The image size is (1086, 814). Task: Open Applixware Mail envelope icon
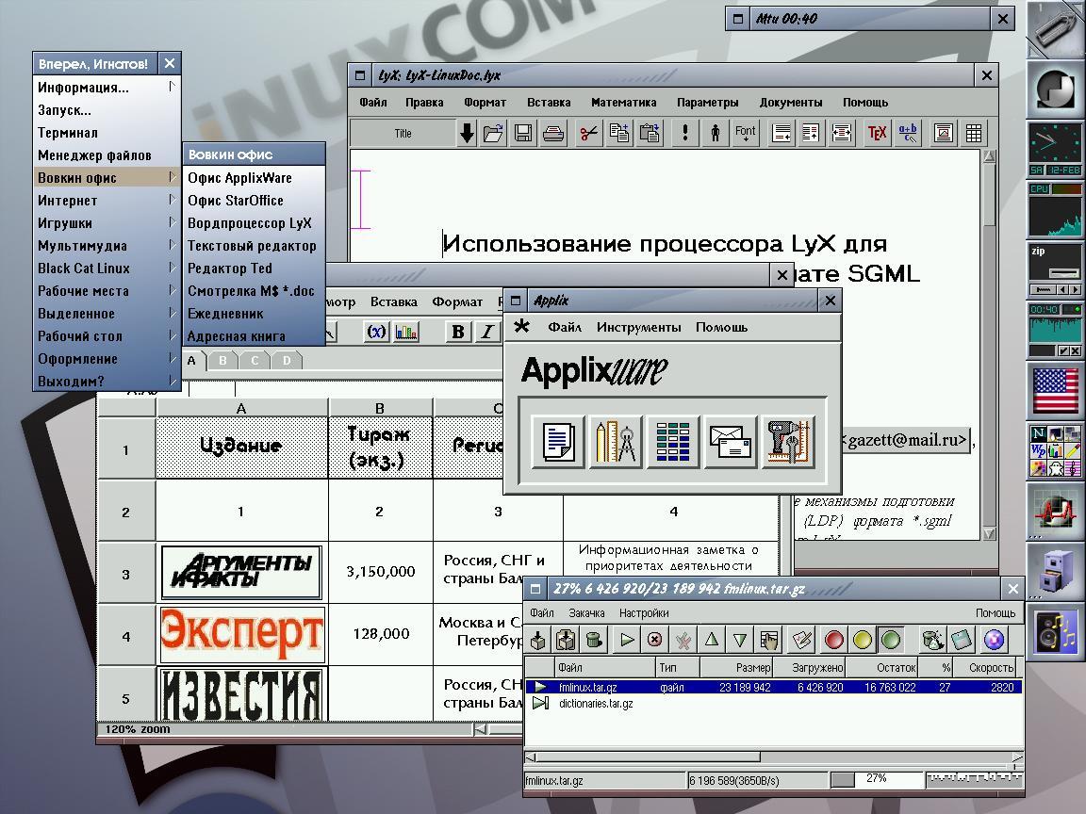[x=730, y=442]
